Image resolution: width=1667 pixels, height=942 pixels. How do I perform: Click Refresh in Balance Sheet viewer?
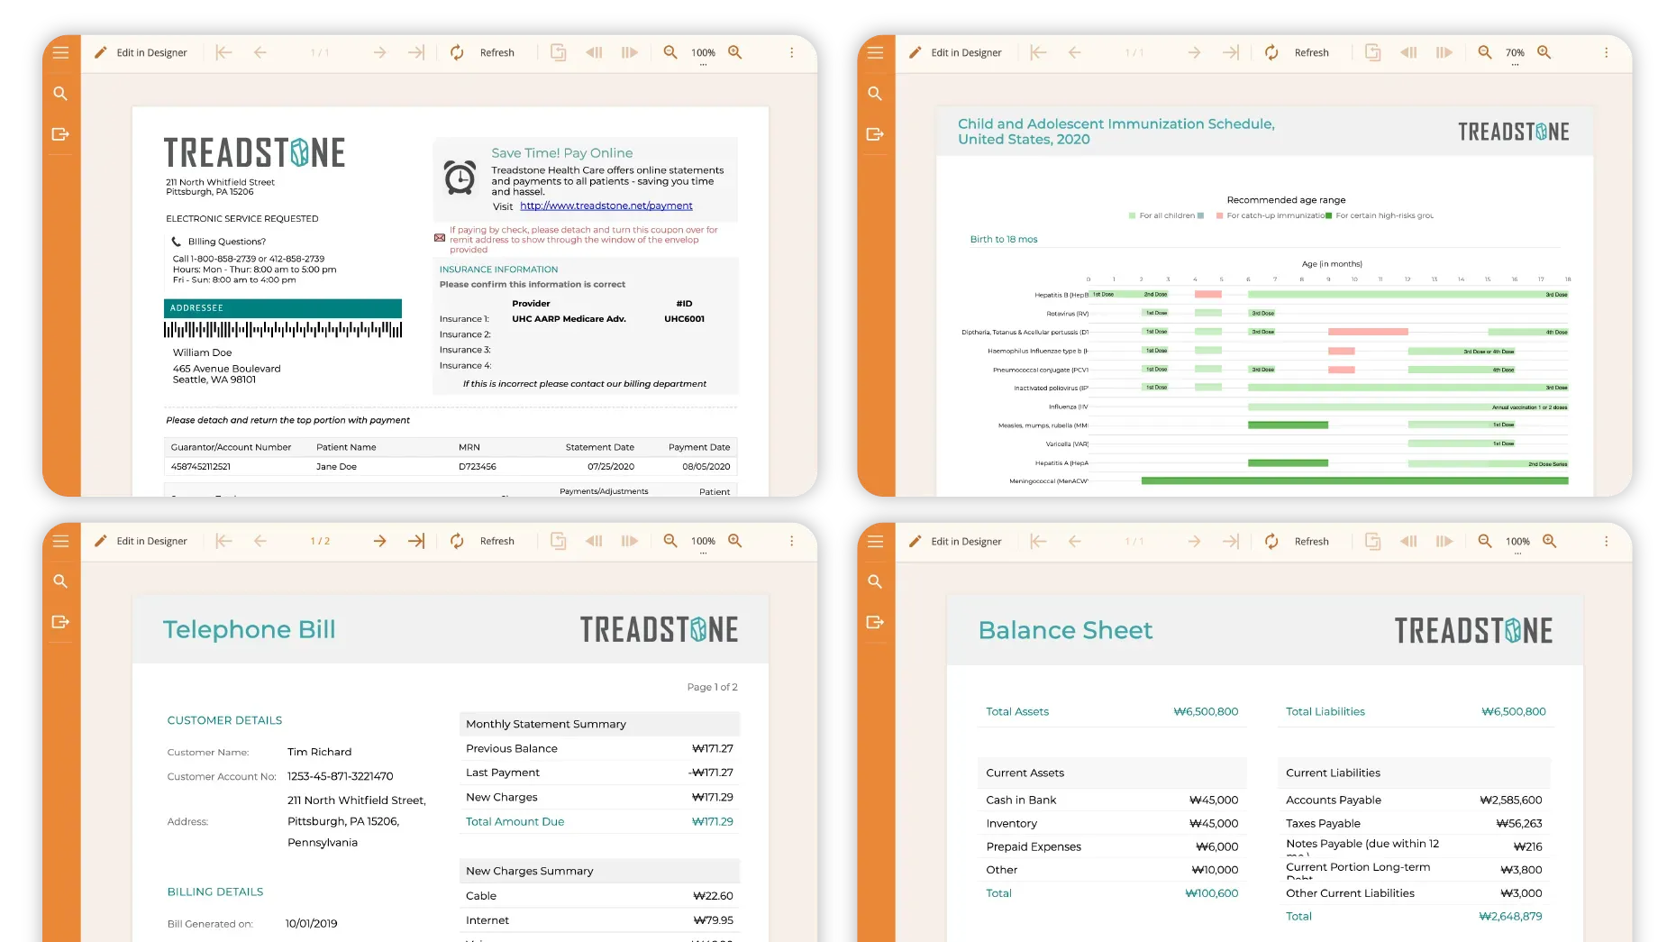point(1298,541)
